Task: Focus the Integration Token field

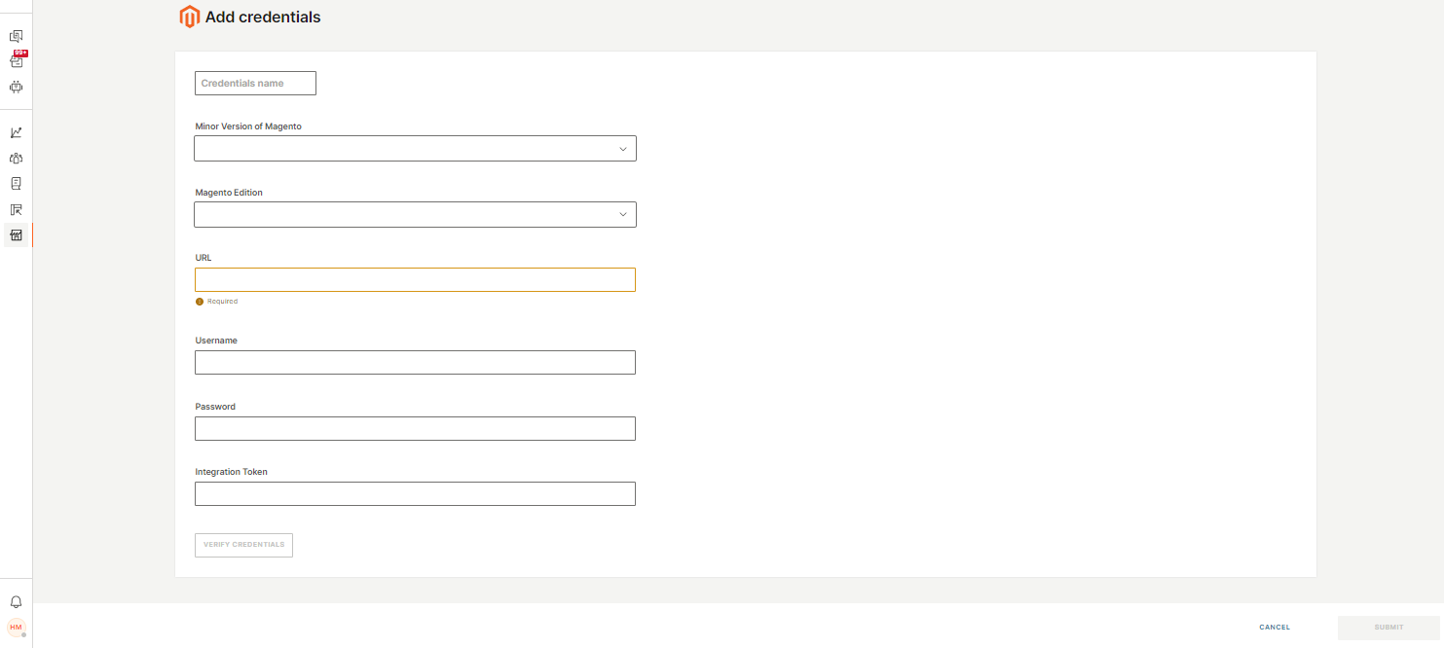Action: pyautogui.click(x=415, y=494)
